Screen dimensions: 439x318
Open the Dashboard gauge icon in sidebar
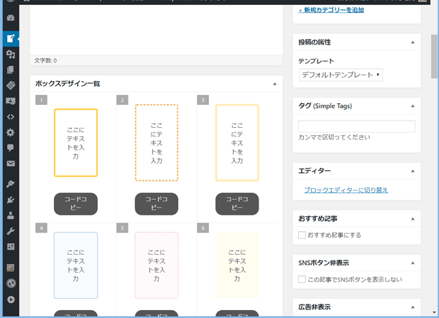tap(11, 18)
